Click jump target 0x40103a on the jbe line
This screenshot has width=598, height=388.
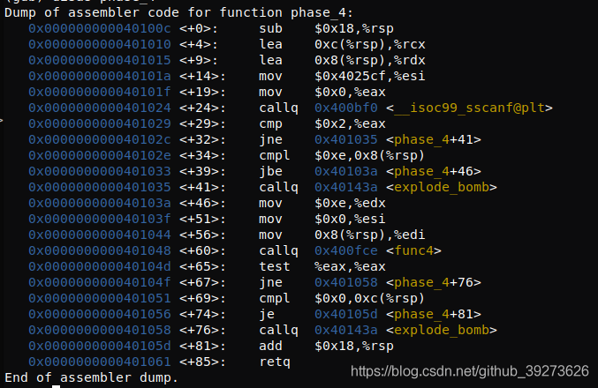[346, 171]
